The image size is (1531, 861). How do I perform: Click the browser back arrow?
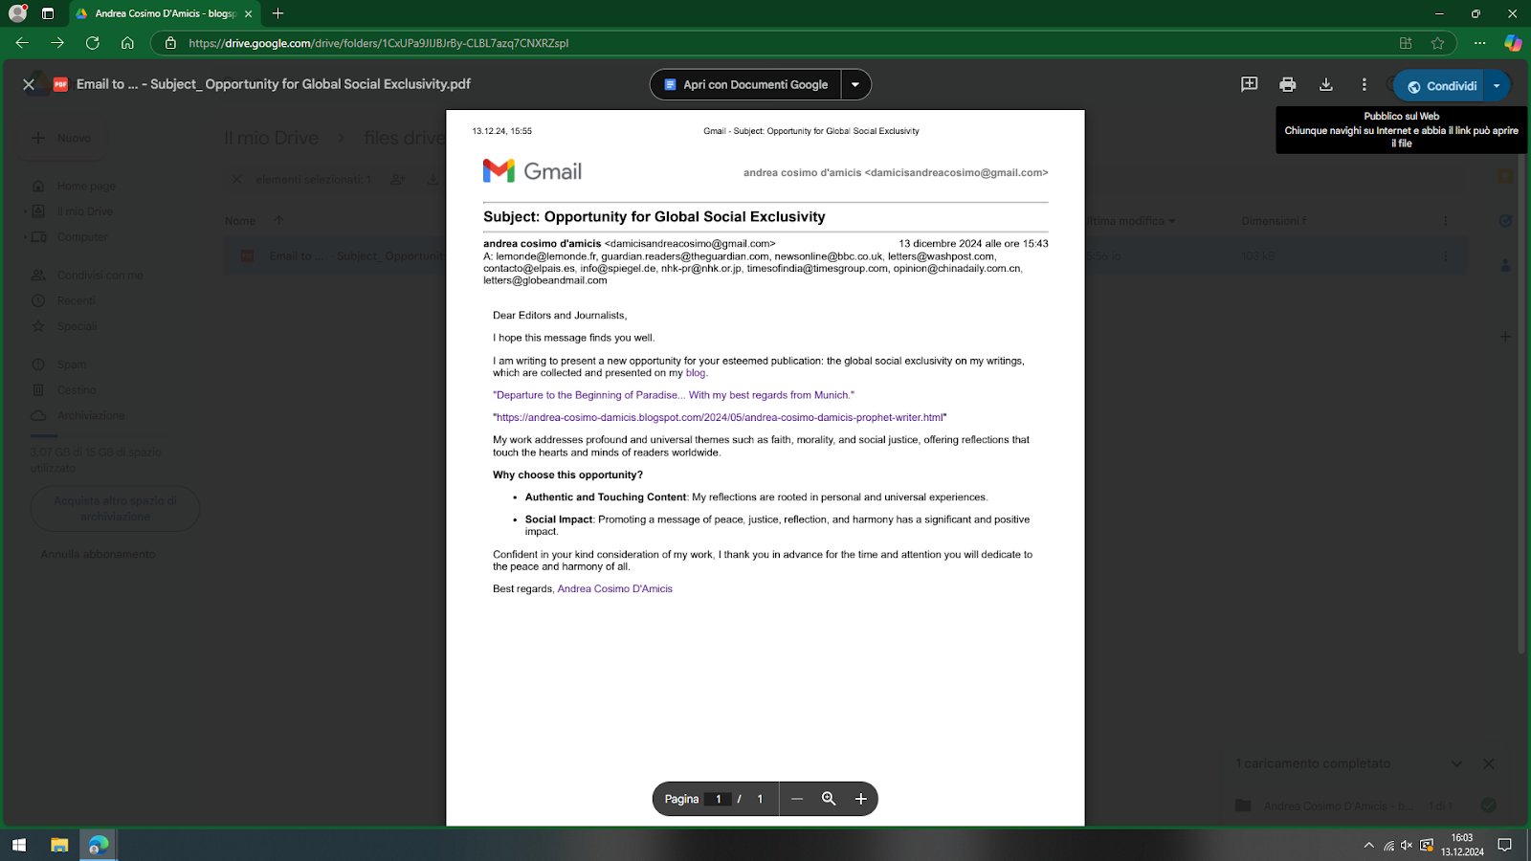pyautogui.click(x=22, y=43)
